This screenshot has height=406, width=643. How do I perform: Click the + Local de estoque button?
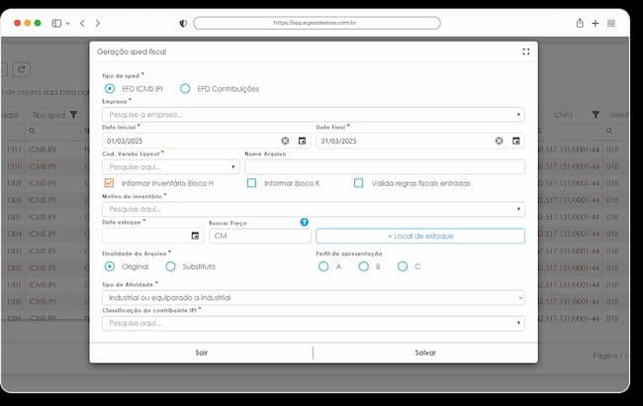click(x=420, y=236)
